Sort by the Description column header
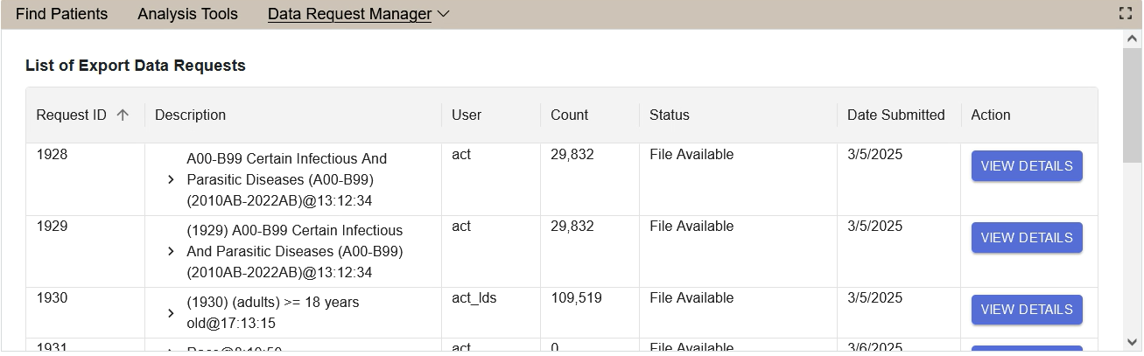The height and width of the screenshot is (356, 1144). click(190, 115)
